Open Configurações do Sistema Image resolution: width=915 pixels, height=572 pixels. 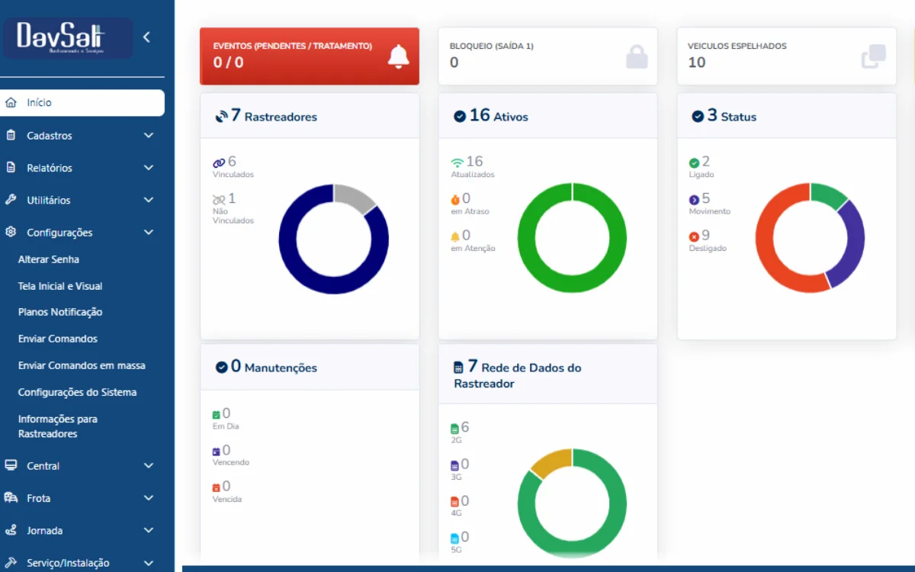click(78, 392)
